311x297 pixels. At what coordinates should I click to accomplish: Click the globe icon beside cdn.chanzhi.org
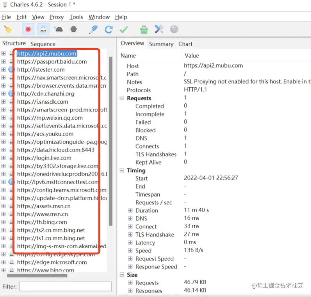click(x=11, y=93)
